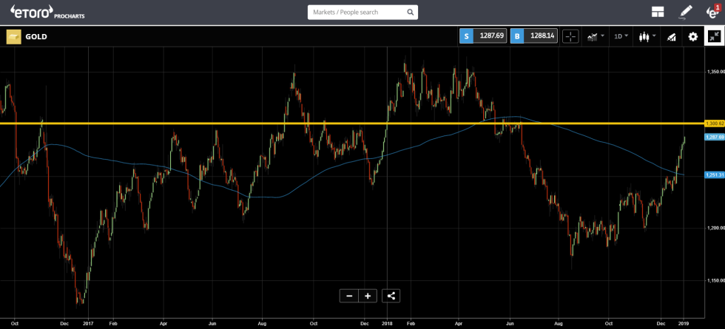
Task: Click the layout grid icon in header
Action: (657, 12)
